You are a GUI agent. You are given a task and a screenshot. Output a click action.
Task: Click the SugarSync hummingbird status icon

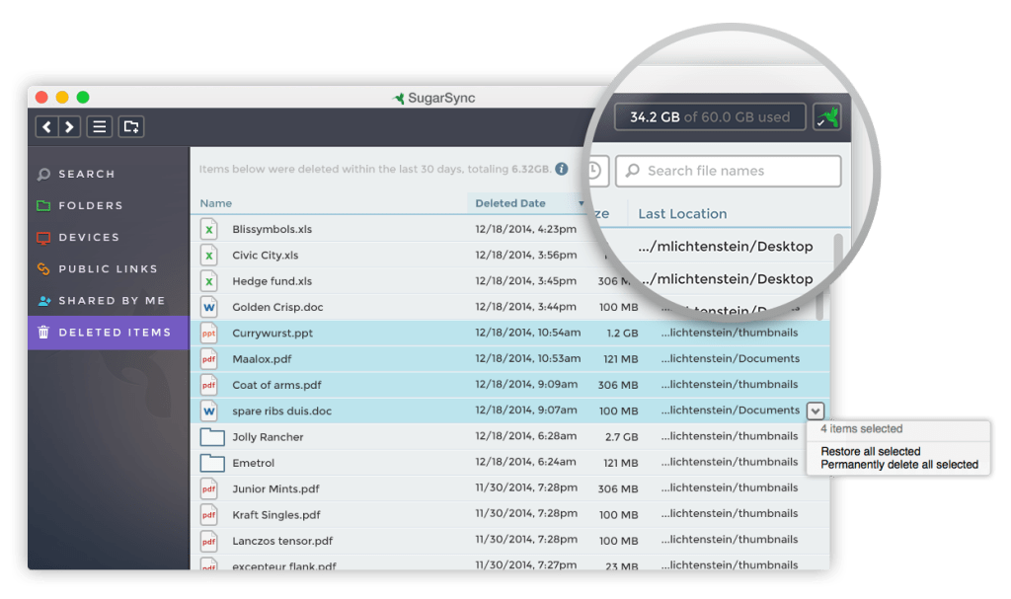tap(827, 117)
